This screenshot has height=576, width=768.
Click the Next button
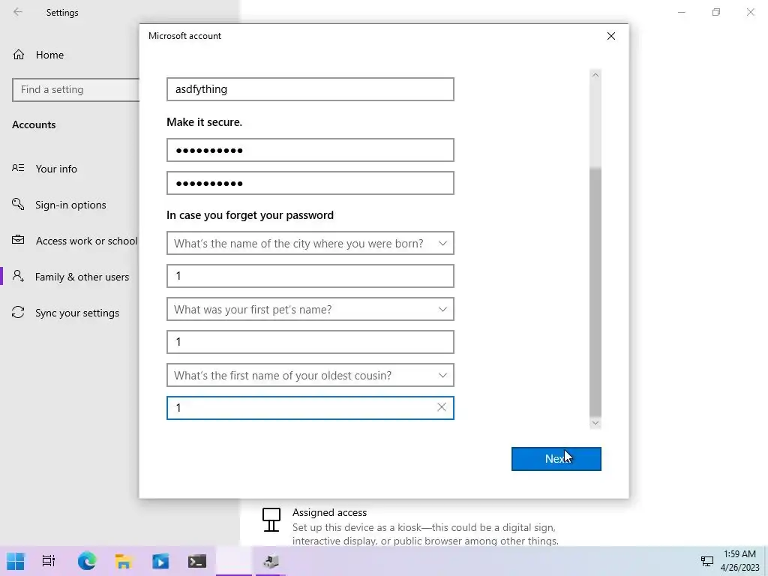pyautogui.click(x=556, y=459)
